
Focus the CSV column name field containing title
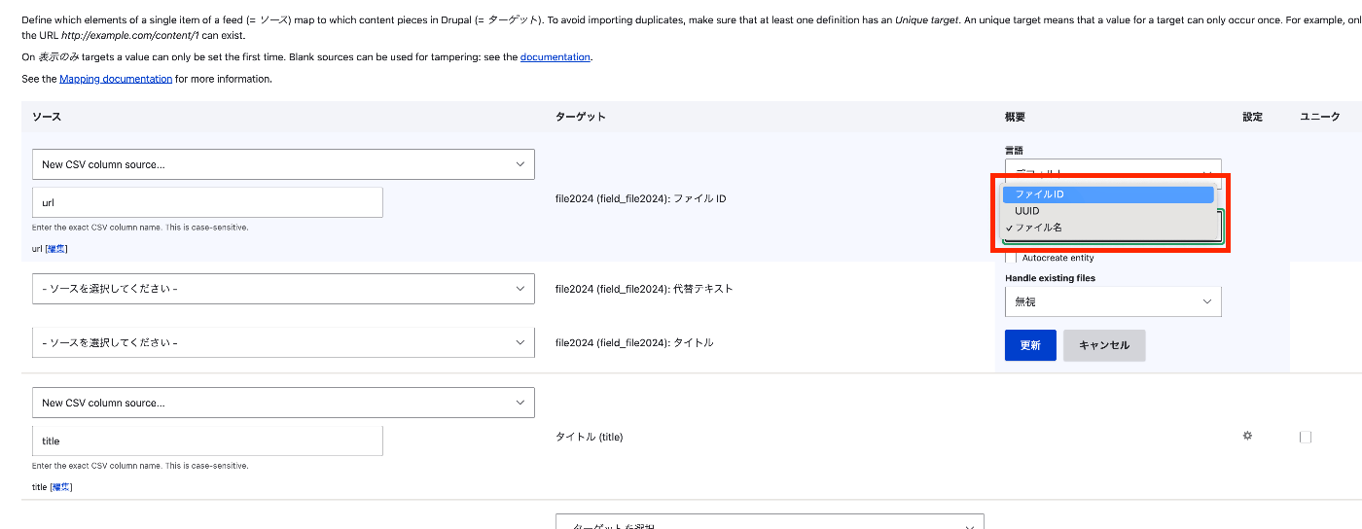pos(207,441)
